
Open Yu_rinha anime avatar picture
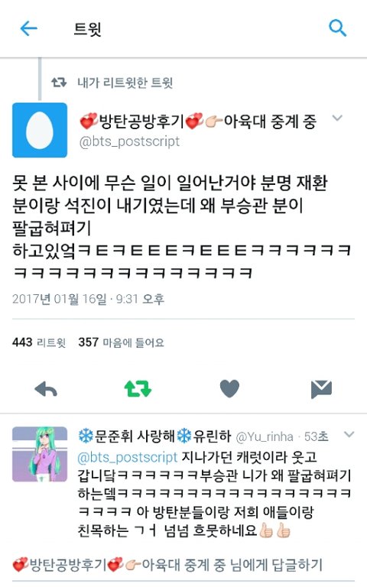(x=40, y=454)
